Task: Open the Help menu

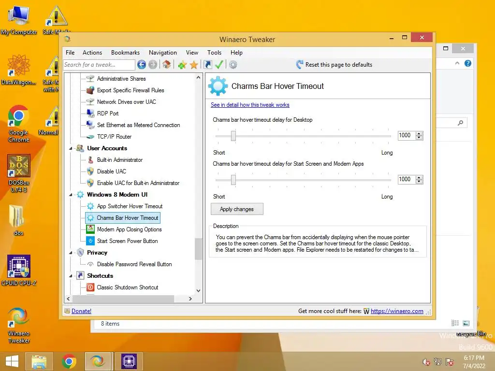Action: [x=236, y=53]
